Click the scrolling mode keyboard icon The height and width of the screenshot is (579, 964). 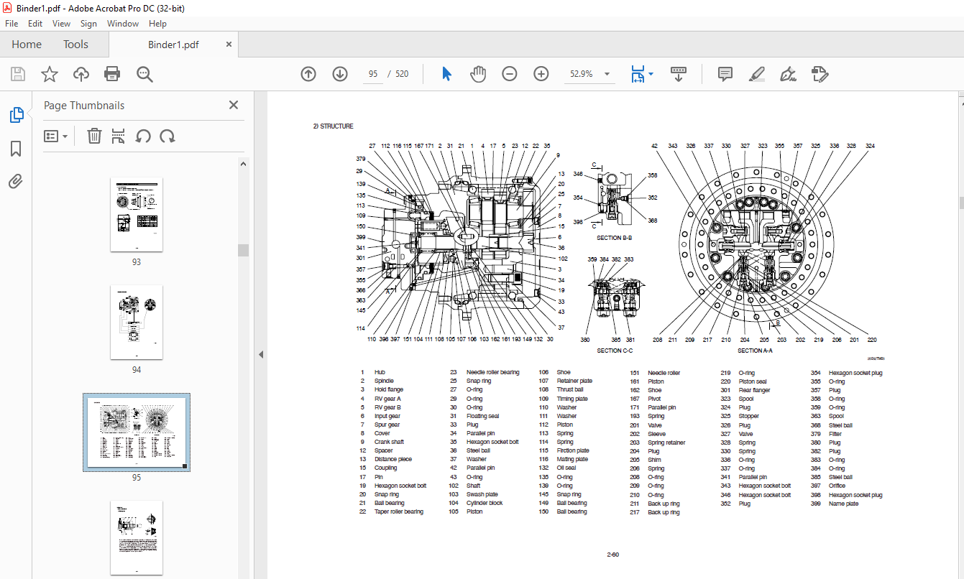coord(679,74)
